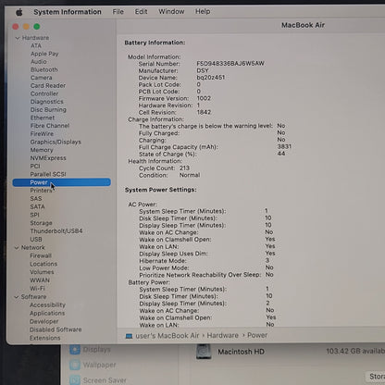Open the File menu
Viewport: 385px width, 385px height.
(x=118, y=12)
